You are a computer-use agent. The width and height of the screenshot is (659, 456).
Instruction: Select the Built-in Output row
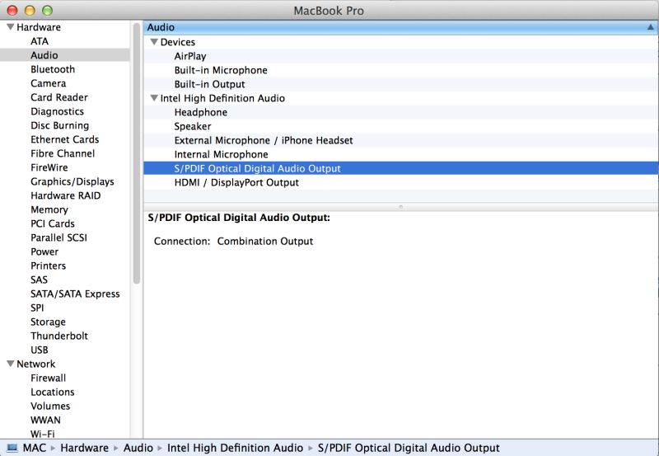[x=401, y=84]
